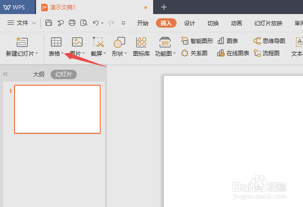Image resolution: width=303 pixels, height=207 pixels.
Task: Click the 功能图 icon
Action: (x=165, y=42)
